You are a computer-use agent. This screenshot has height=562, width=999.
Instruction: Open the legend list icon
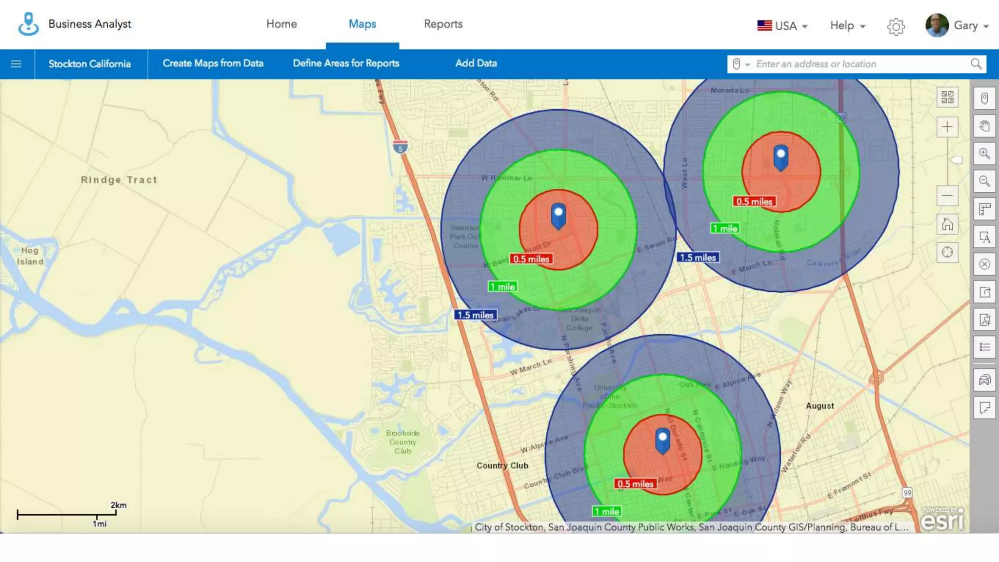984,347
